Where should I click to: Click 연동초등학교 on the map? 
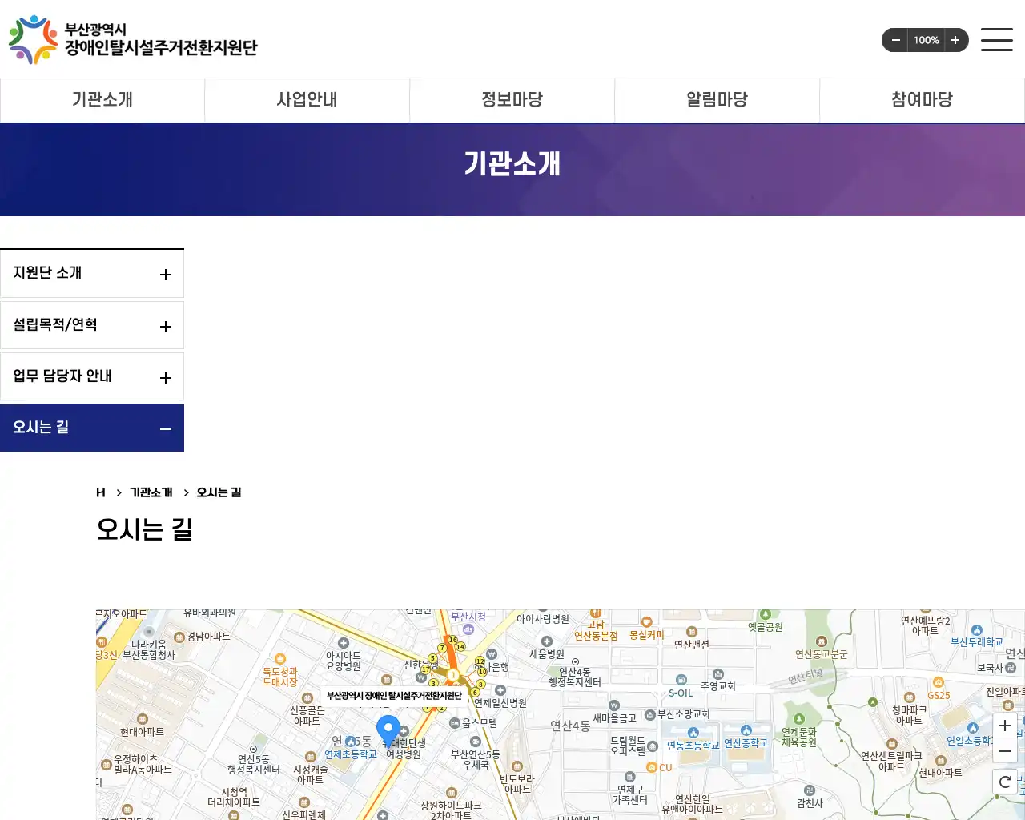[693, 745]
